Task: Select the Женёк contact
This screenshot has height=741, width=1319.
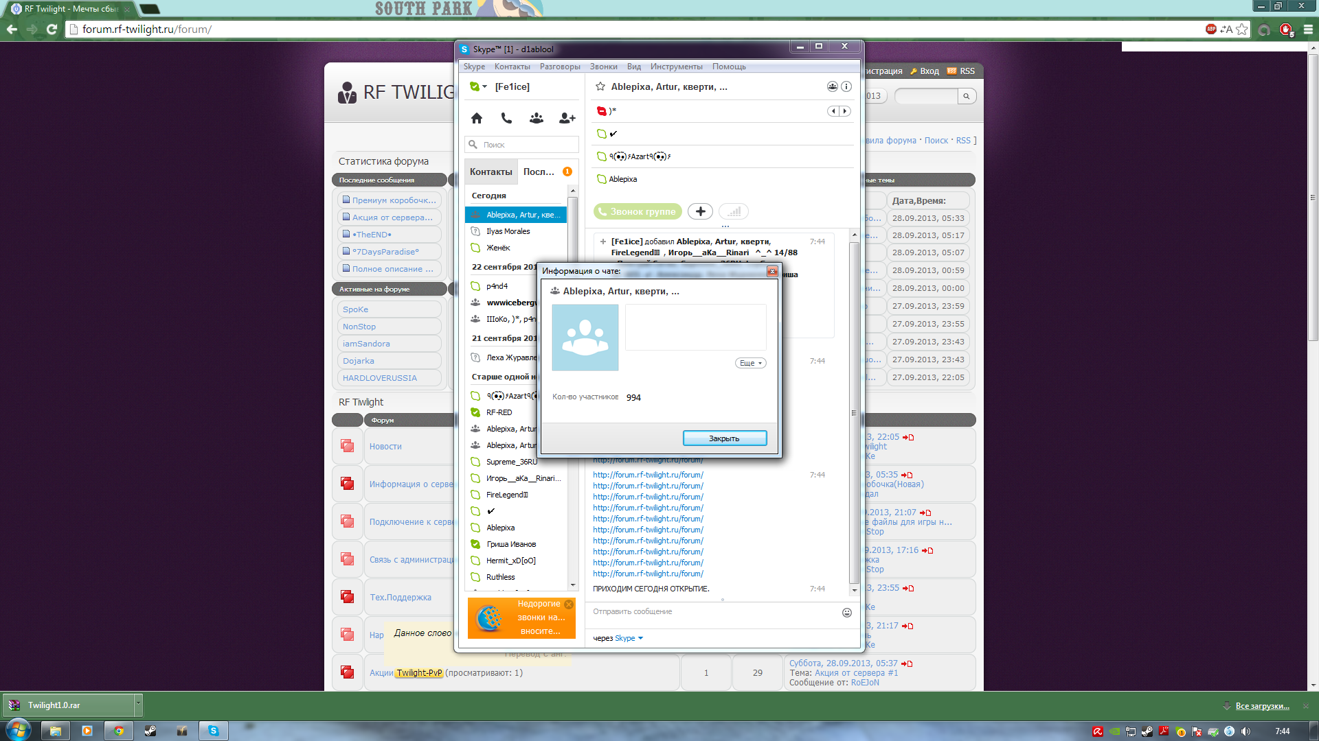Action: (516, 248)
